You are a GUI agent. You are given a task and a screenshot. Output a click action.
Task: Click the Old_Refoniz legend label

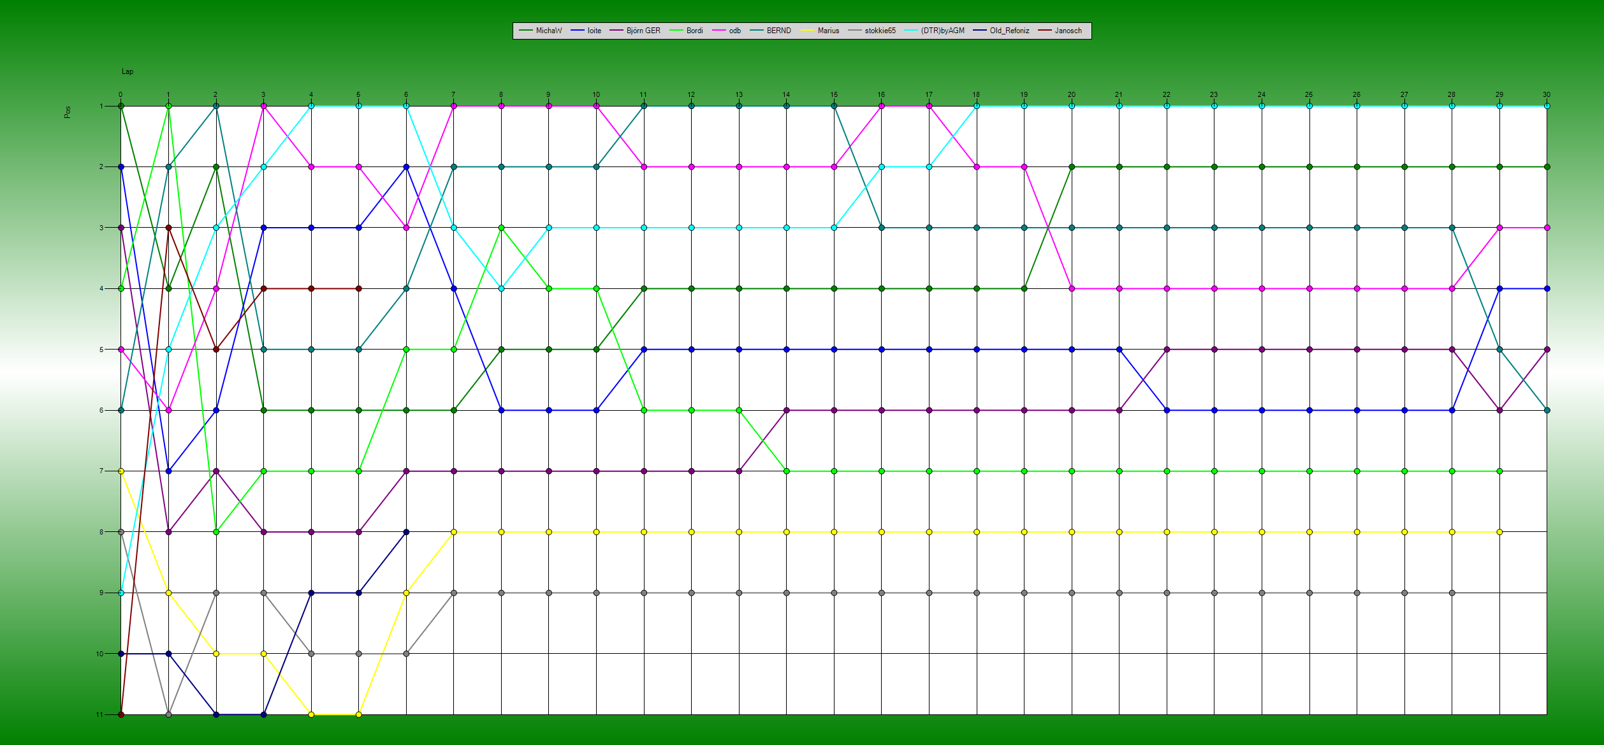tap(1009, 31)
